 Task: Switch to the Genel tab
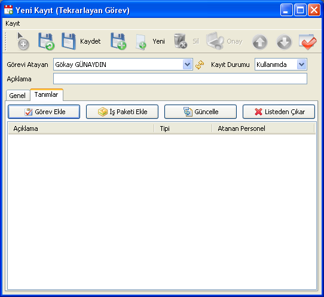(x=17, y=96)
